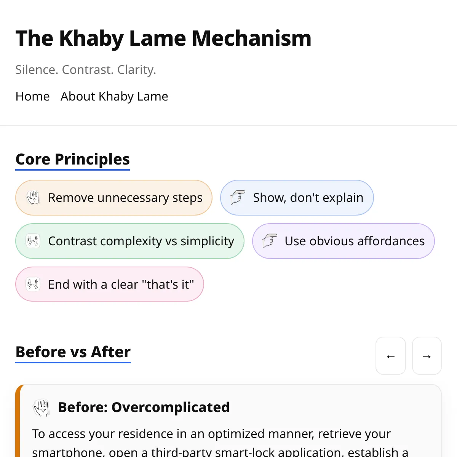Select the "Remove unnecessary steps" chip label
The width and height of the screenshot is (457, 457).
coord(125,198)
